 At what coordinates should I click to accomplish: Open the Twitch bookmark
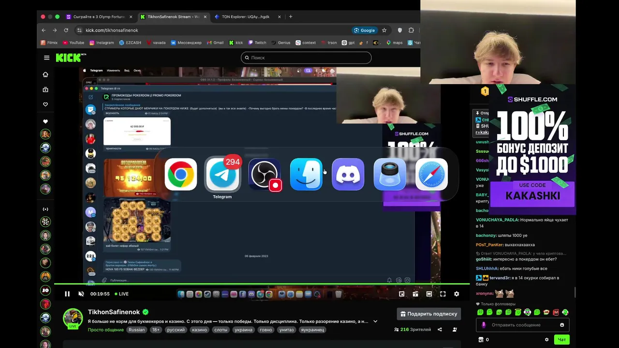click(257, 43)
